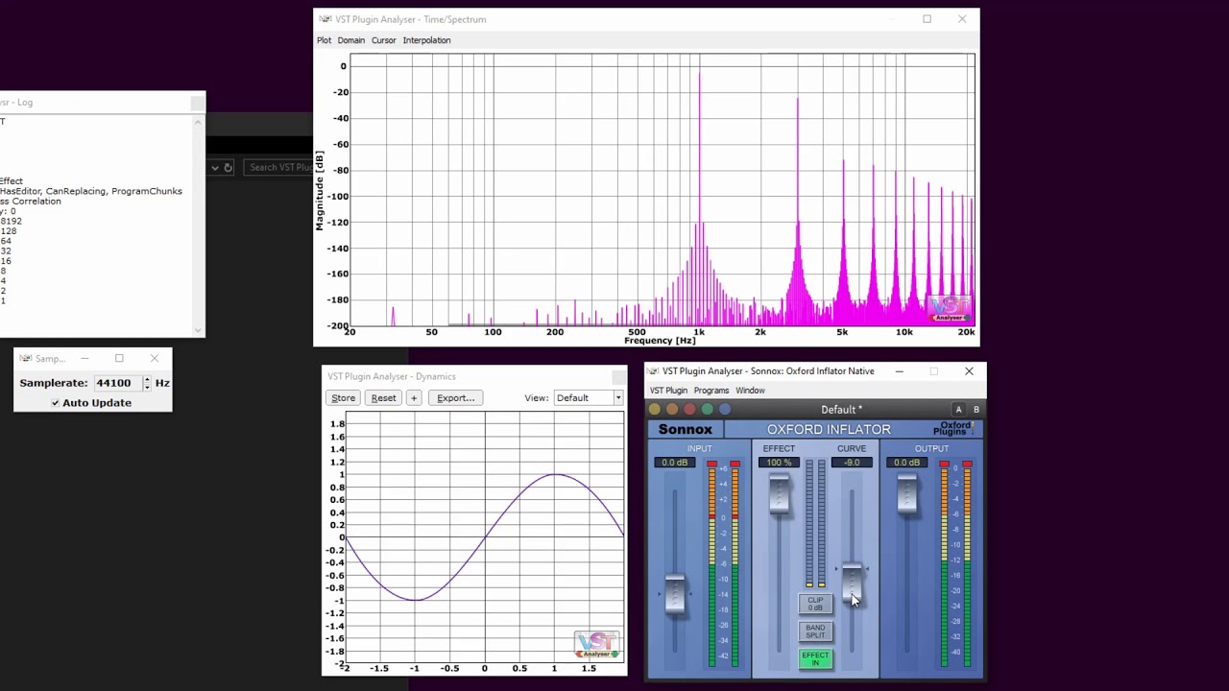The width and height of the screenshot is (1229, 691).
Task: Open VST Plugin menu in Inflator window
Action: [x=668, y=391]
